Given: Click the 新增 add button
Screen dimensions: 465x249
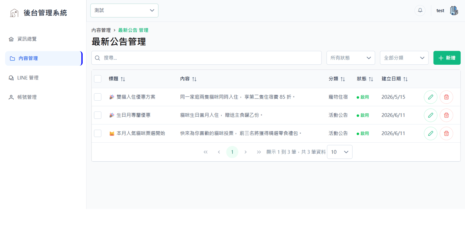Looking at the screenshot, I should tap(447, 58).
